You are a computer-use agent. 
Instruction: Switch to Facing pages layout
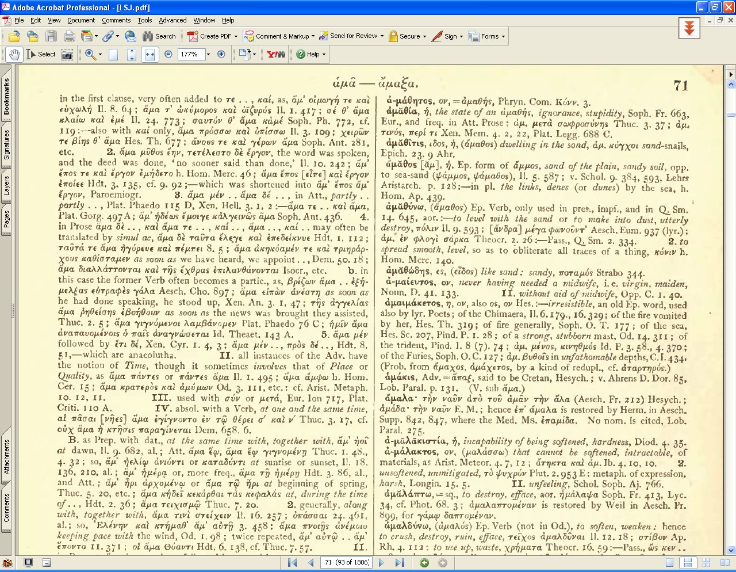coord(724,563)
